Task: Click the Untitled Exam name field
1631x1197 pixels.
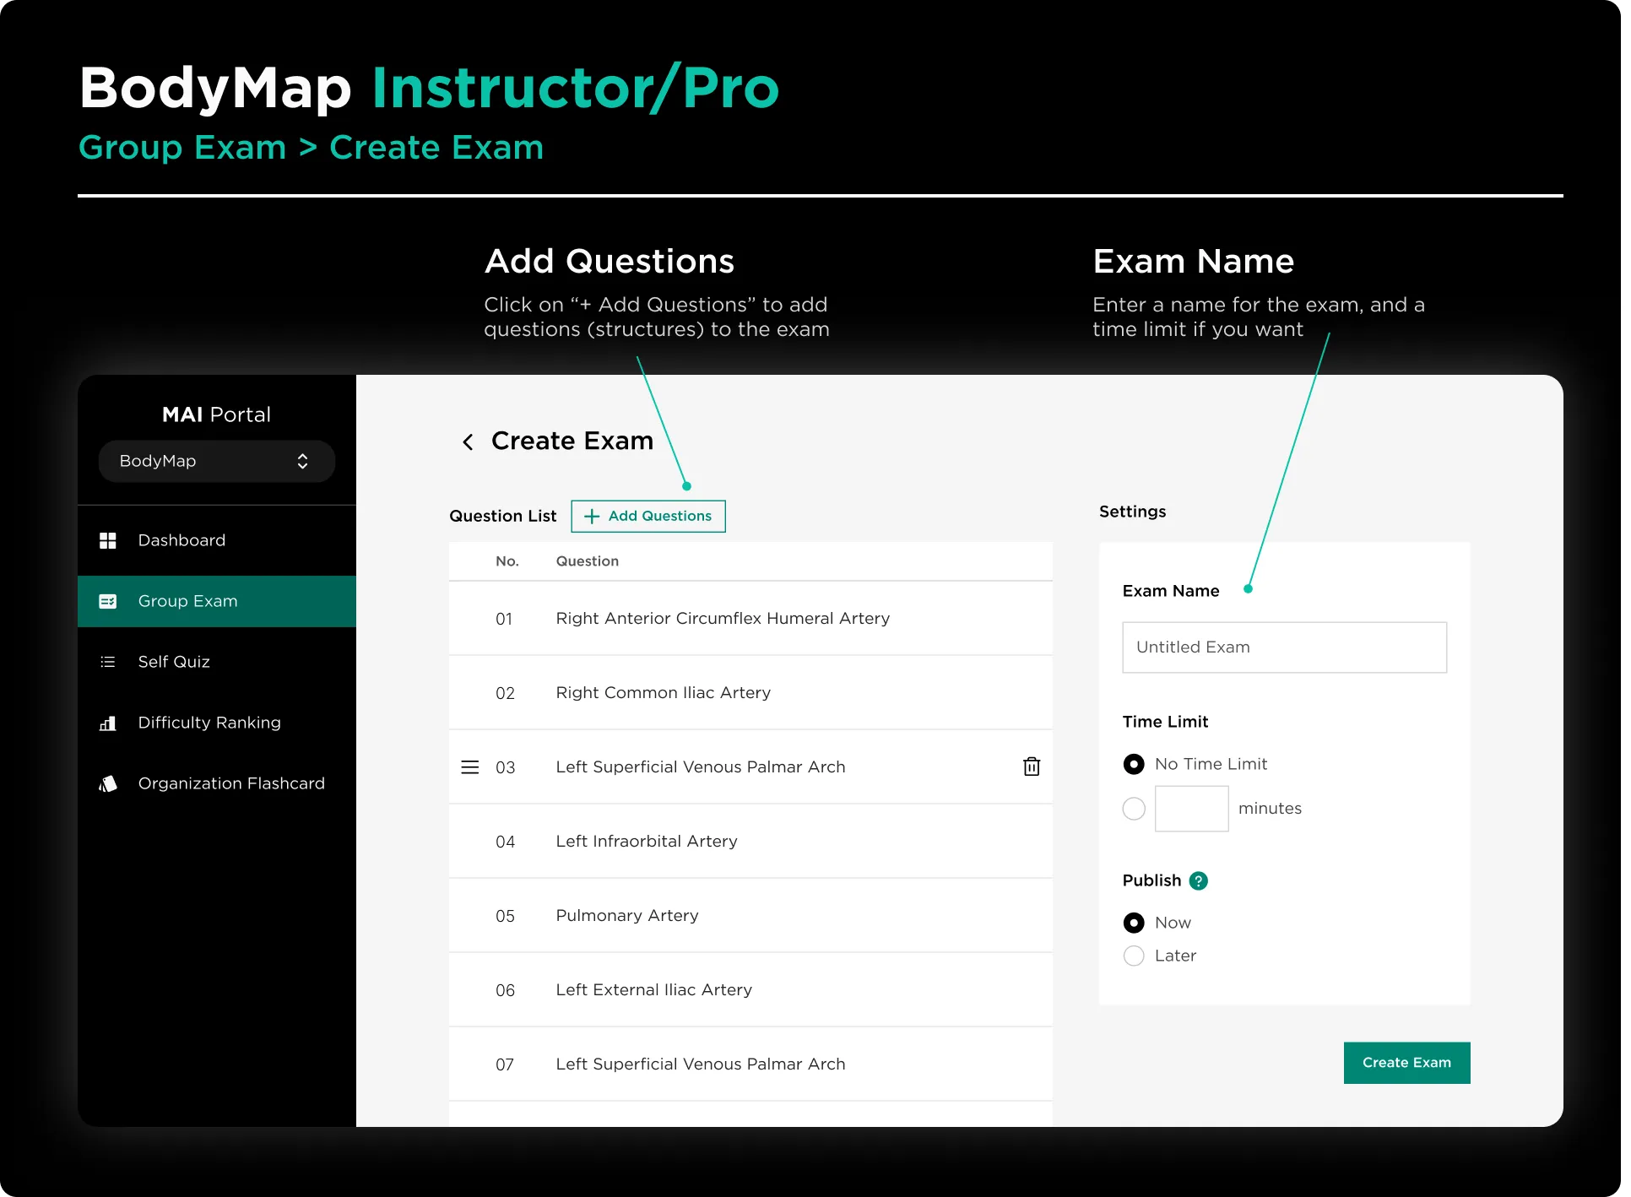Action: tap(1284, 647)
